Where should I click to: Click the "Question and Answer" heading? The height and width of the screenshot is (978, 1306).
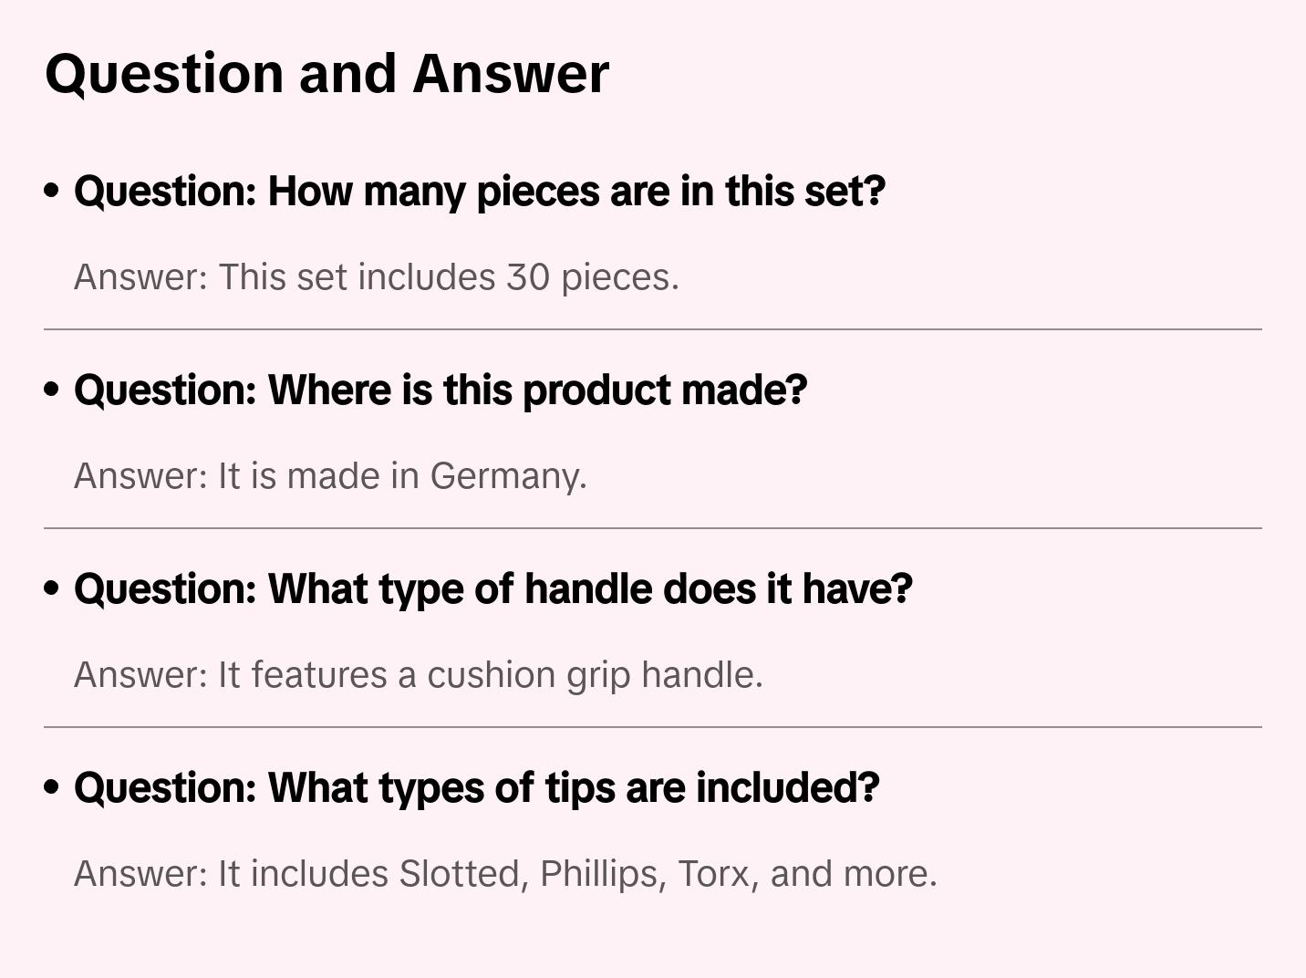(x=326, y=74)
